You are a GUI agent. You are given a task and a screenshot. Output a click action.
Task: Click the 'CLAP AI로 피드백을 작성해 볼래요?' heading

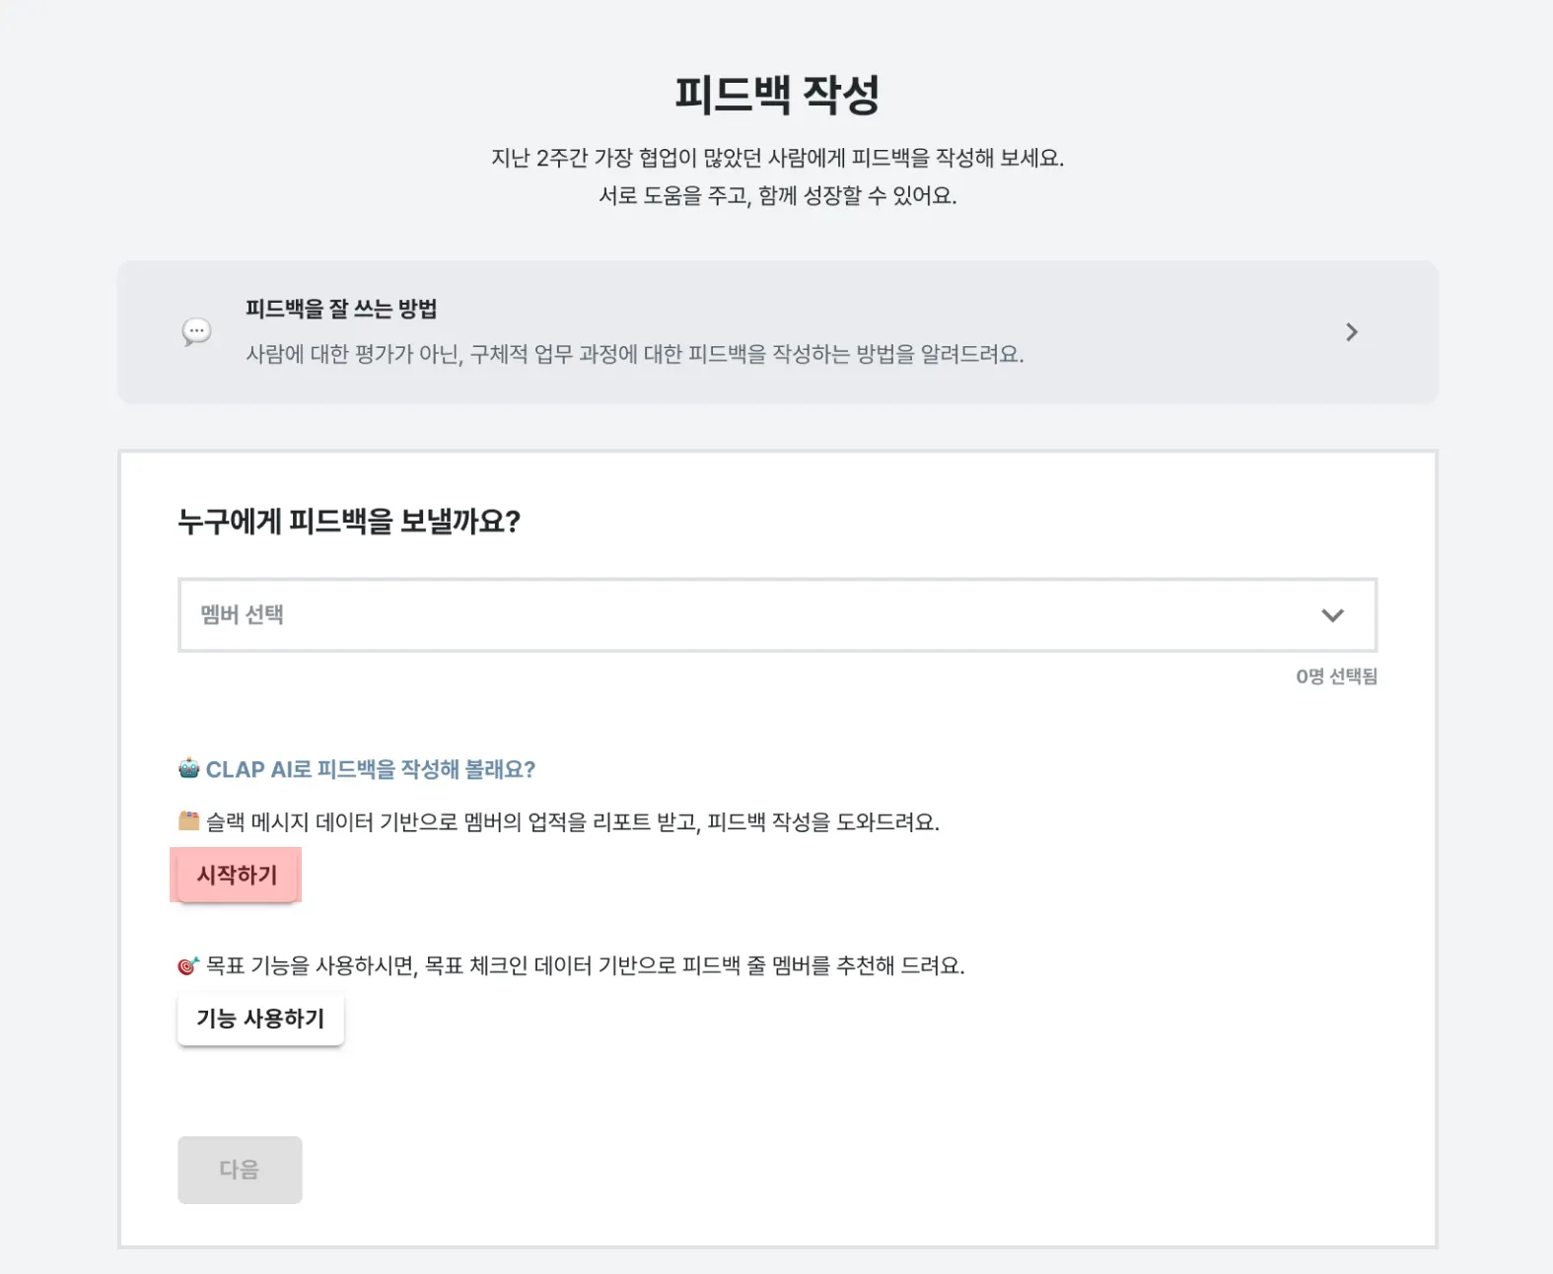point(370,769)
